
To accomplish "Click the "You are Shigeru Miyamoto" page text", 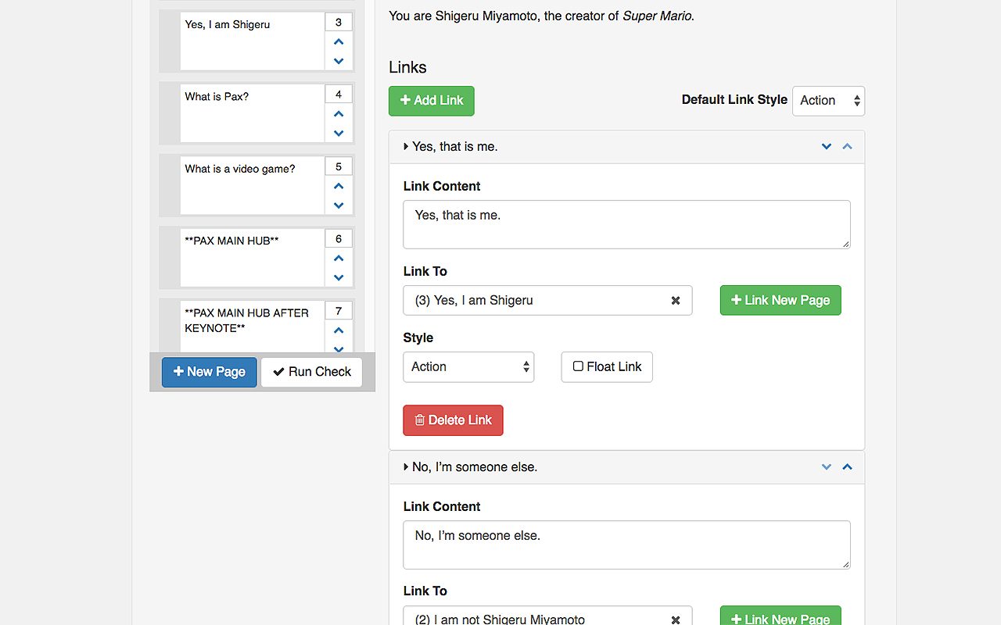I will coord(541,15).
